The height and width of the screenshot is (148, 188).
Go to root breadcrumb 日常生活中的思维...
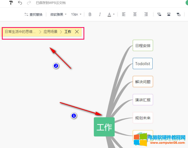[20, 32]
